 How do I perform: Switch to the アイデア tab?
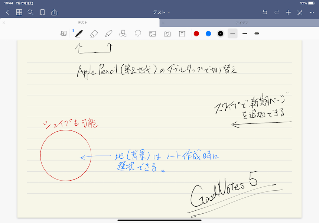click(242, 23)
